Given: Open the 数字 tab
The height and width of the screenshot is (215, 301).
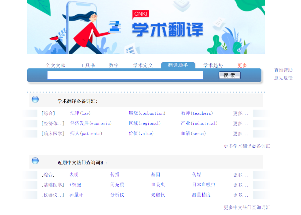Looking at the screenshot, I should (114, 66).
